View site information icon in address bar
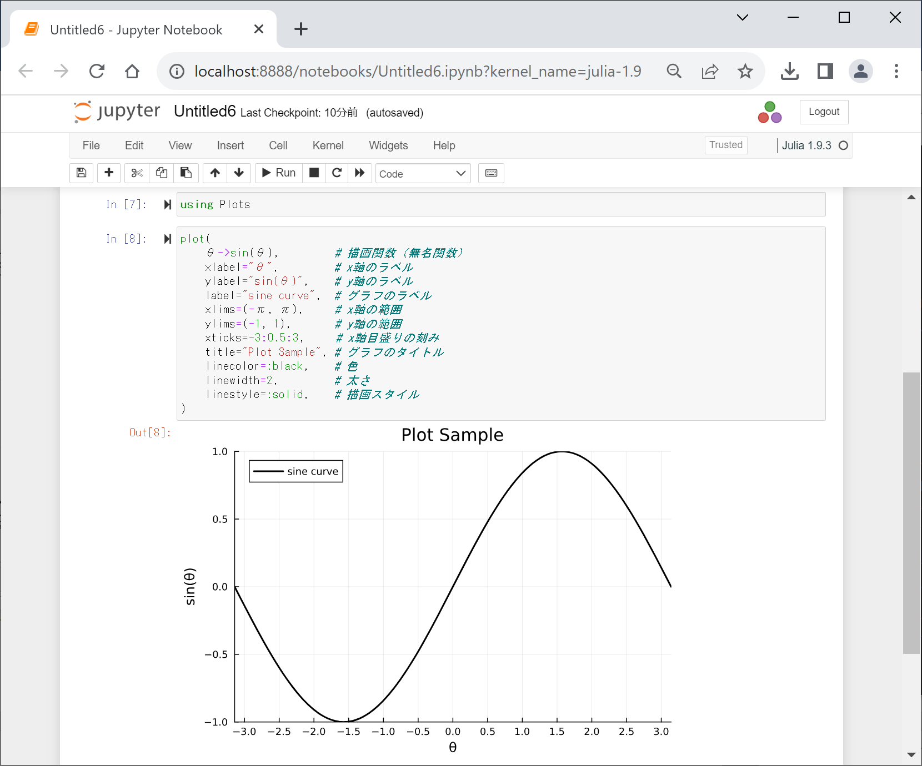 tap(177, 71)
